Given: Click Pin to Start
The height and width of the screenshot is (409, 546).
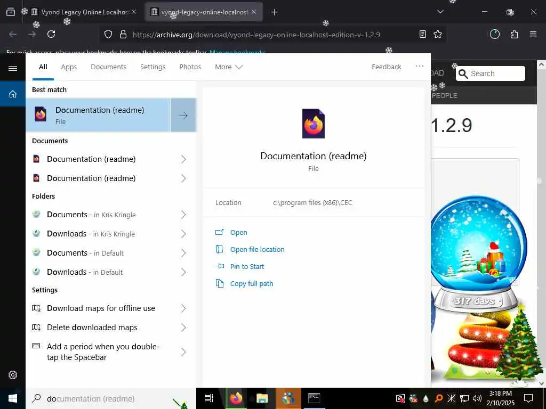Looking at the screenshot, I should (247, 266).
